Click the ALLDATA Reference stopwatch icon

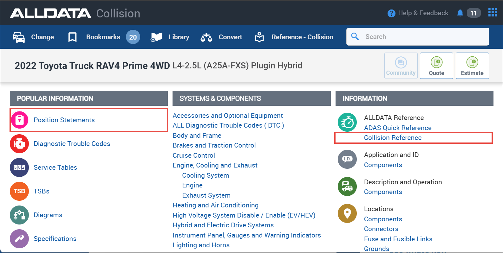(347, 122)
